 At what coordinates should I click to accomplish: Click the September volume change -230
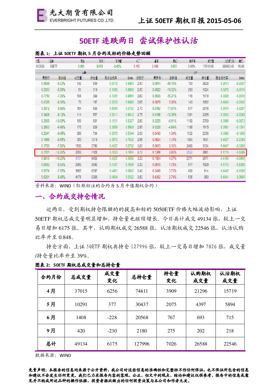(x=112, y=331)
